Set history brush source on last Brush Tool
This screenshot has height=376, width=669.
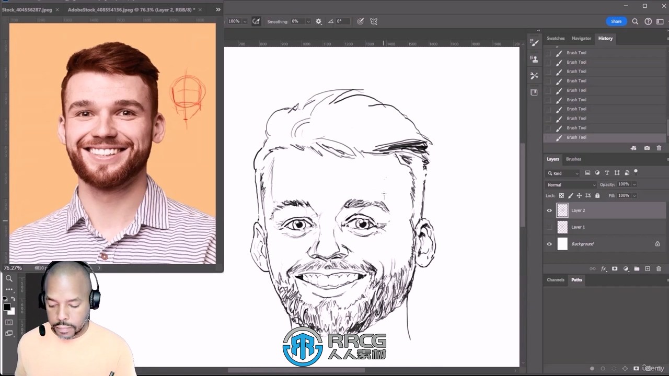pyautogui.click(x=548, y=137)
